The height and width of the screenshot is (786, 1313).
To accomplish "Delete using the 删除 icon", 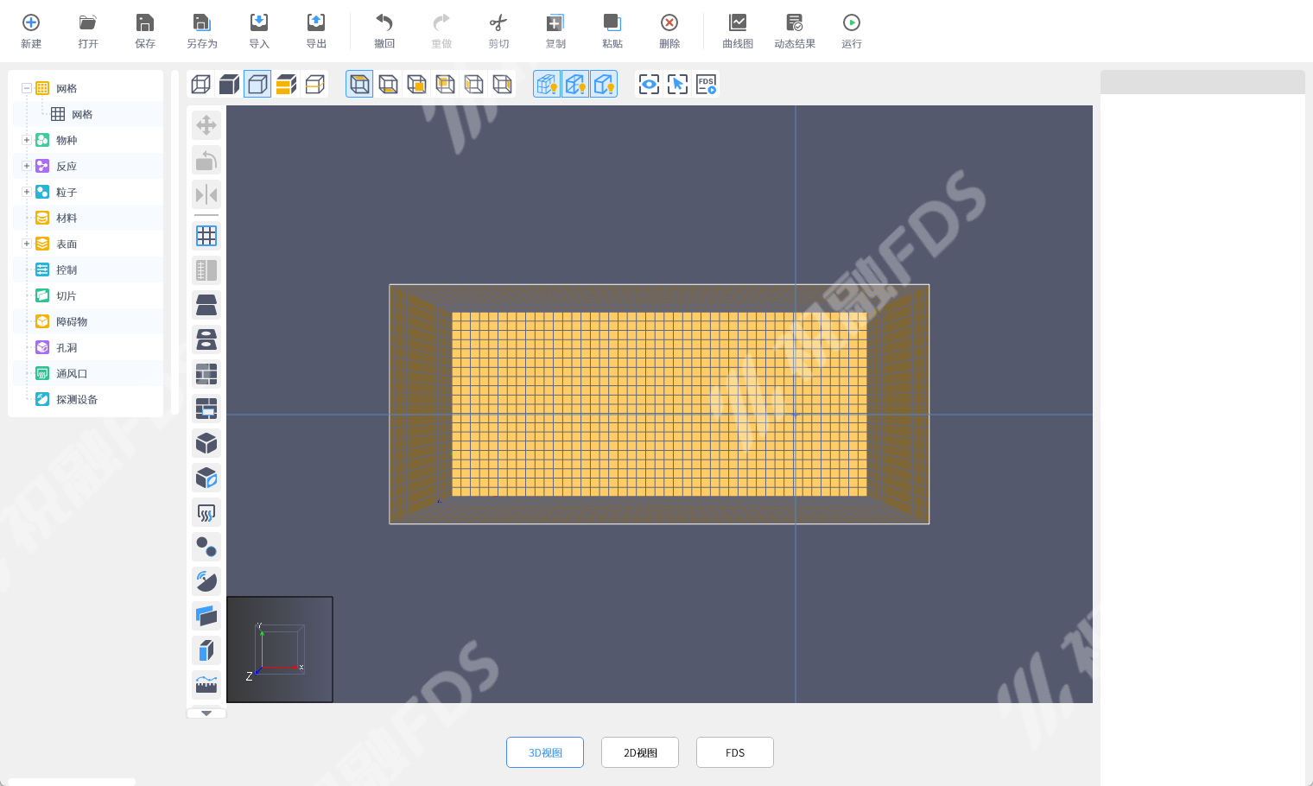I will pyautogui.click(x=669, y=31).
